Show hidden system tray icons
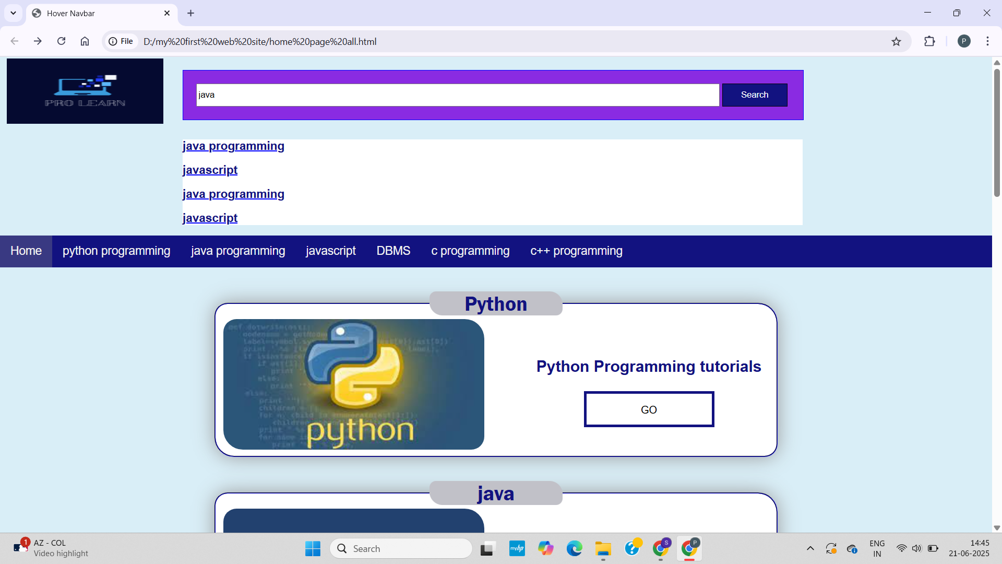The width and height of the screenshot is (1002, 564). 810,548
